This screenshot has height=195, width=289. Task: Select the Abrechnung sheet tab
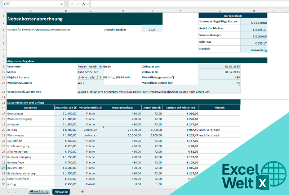[39, 191]
